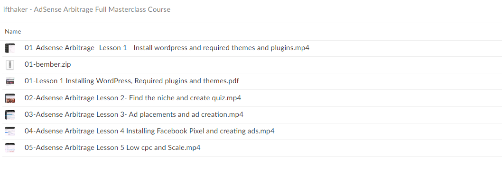Image resolution: width=502 pixels, height=175 pixels.
Task: Click the zip archive icon for 01-bember.zip
Action: point(10,65)
